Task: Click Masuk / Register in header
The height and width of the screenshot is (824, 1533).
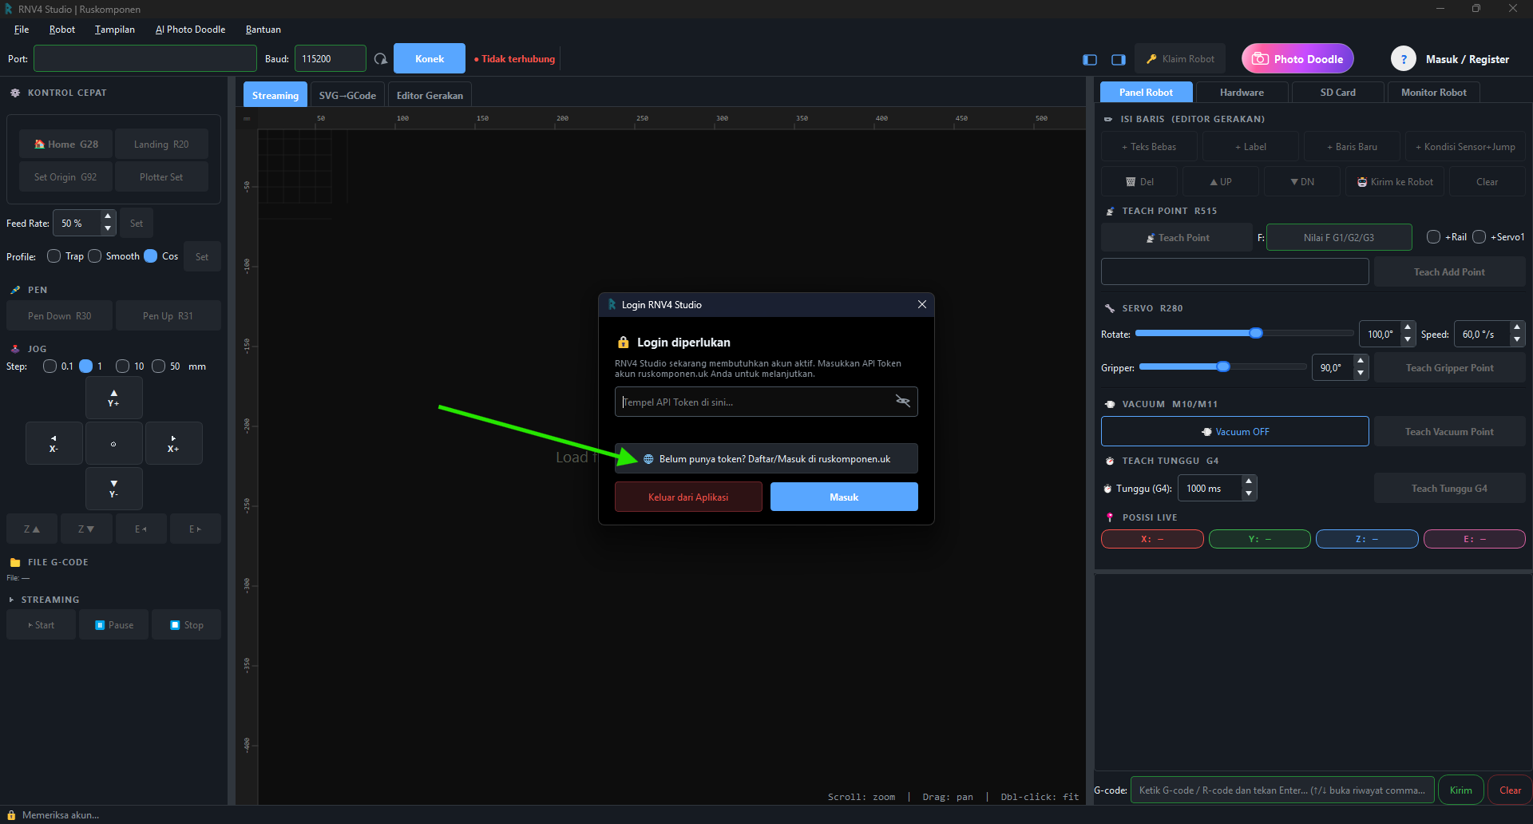Action: click(1468, 59)
